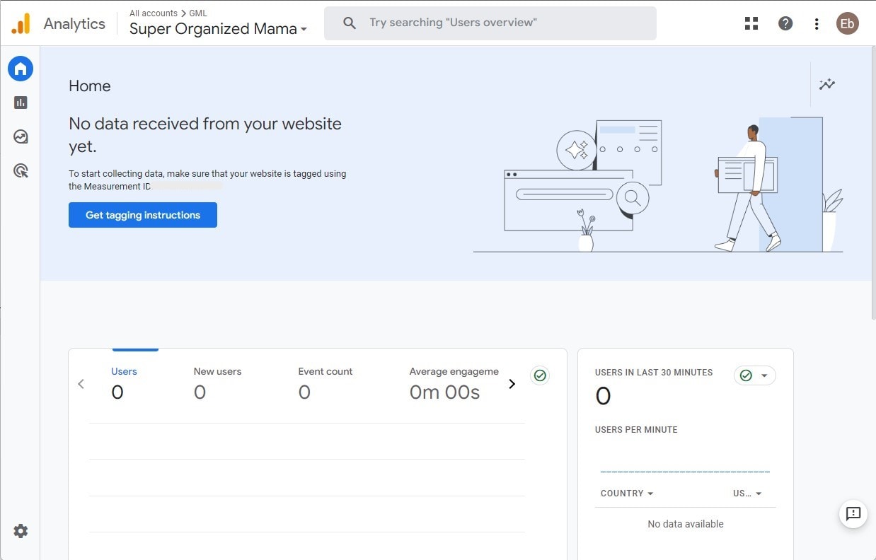The height and width of the screenshot is (560, 876).
Task: Open the Advertising icon in sidebar
Action: tap(21, 170)
